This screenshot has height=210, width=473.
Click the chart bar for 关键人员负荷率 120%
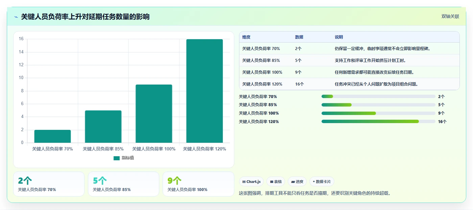click(x=205, y=91)
